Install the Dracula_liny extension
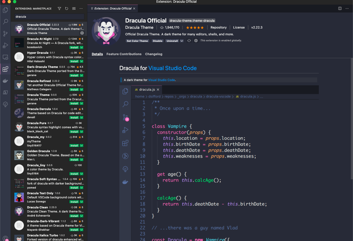This screenshot has width=353, height=241. [x=74, y=174]
